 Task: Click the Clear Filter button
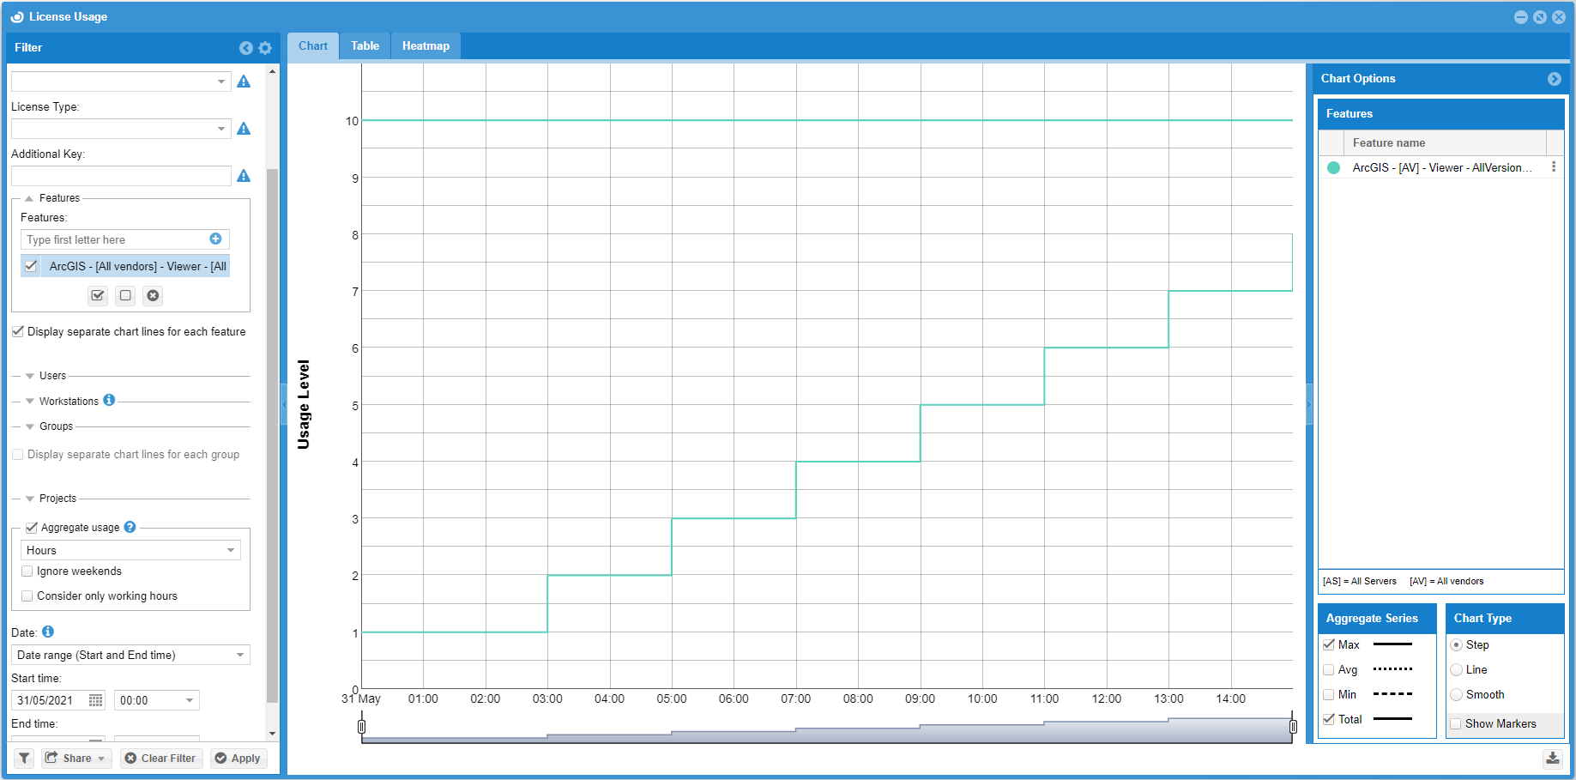pyautogui.click(x=160, y=759)
